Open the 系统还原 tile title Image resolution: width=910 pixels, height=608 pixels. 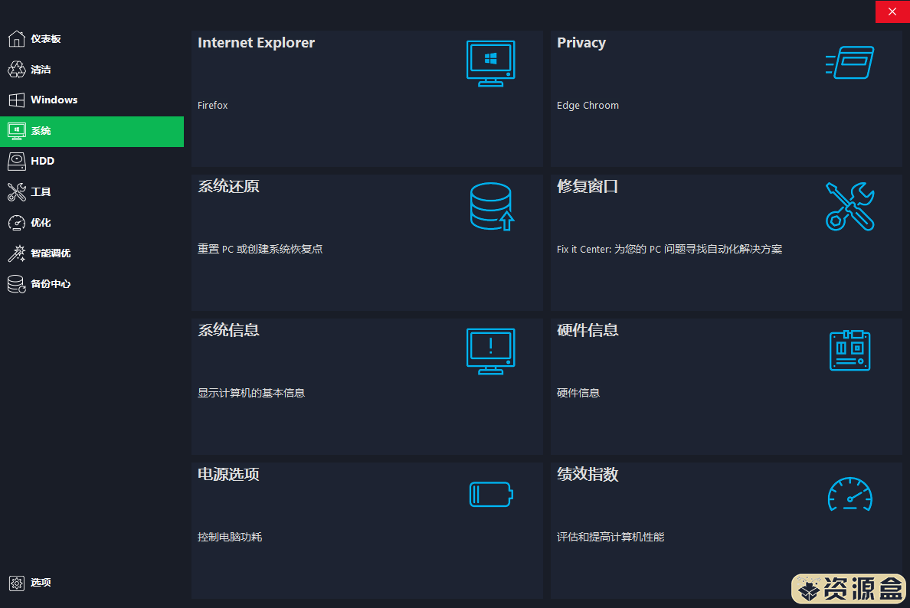click(x=228, y=186)
